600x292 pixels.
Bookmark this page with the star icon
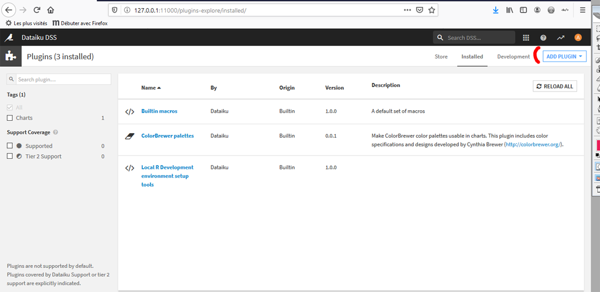(x=432, y=11)
